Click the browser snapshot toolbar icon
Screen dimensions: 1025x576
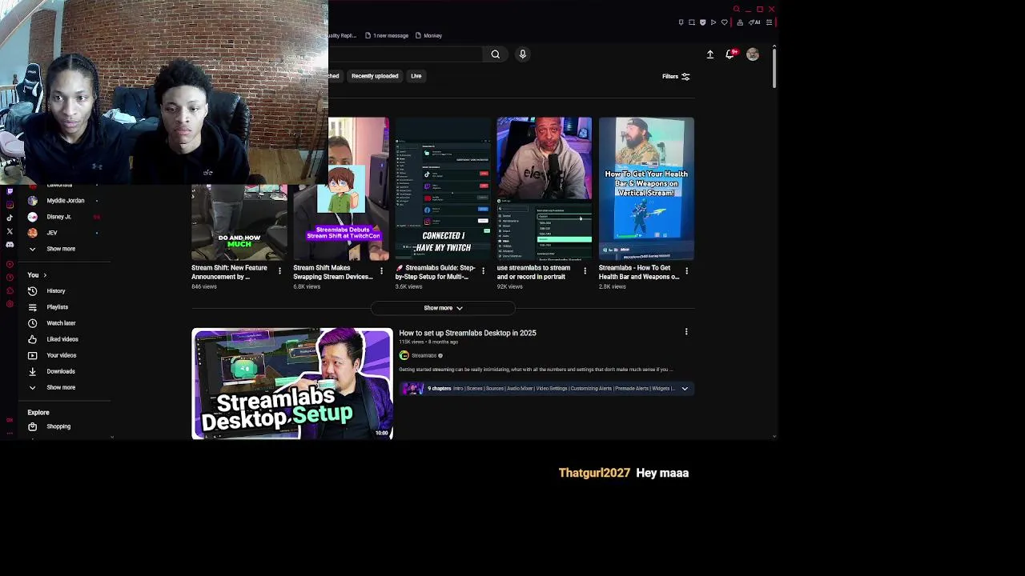tap(692, 22)
